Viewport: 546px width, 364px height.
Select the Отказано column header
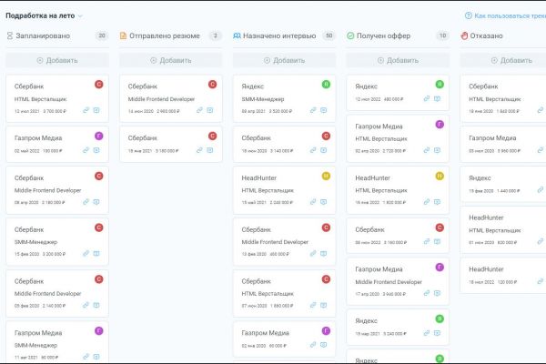click(487, 35)
